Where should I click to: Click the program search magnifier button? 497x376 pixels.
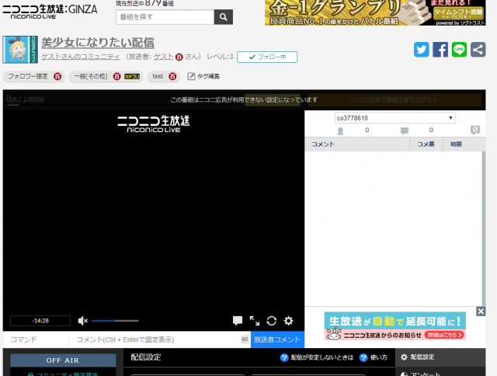pos(224,17)
